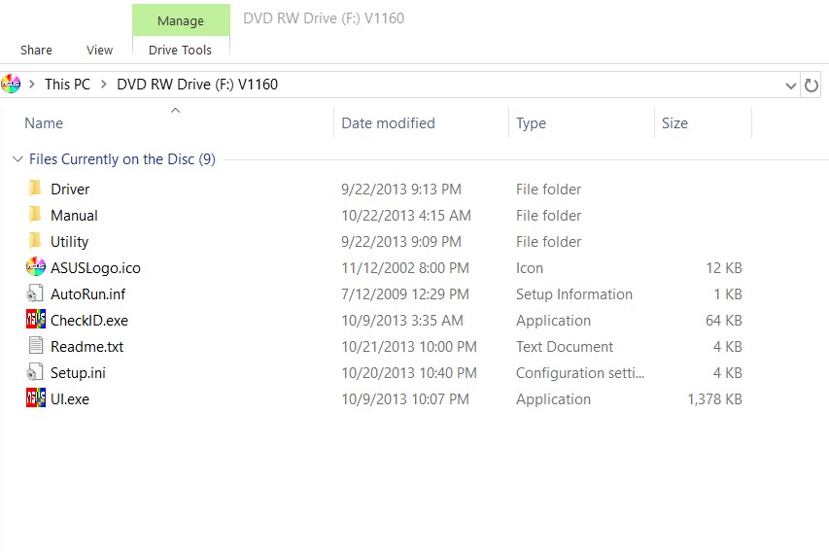Select the ASUSLogo.ico file name
Image resolution: width=829 pixels, height=552 pixels.
[x=95, y=267]
